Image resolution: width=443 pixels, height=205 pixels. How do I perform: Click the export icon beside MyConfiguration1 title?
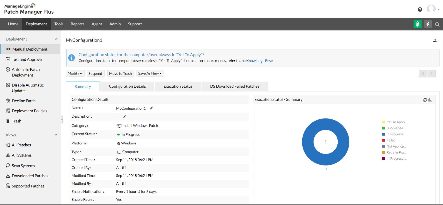pyautogui.click(x=435, y=40)
